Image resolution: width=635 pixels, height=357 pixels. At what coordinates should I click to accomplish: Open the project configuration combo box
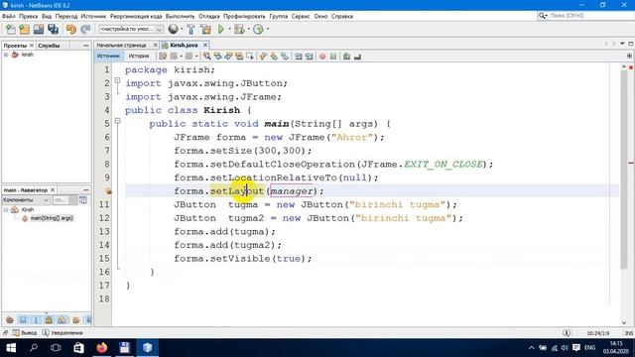click(131, 29)
